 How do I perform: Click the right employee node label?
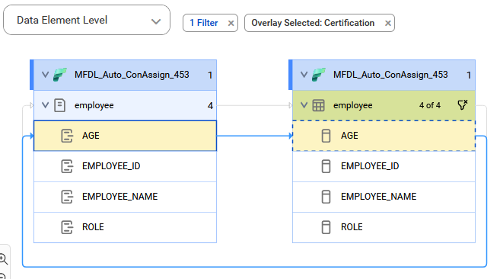pos(352,105)
